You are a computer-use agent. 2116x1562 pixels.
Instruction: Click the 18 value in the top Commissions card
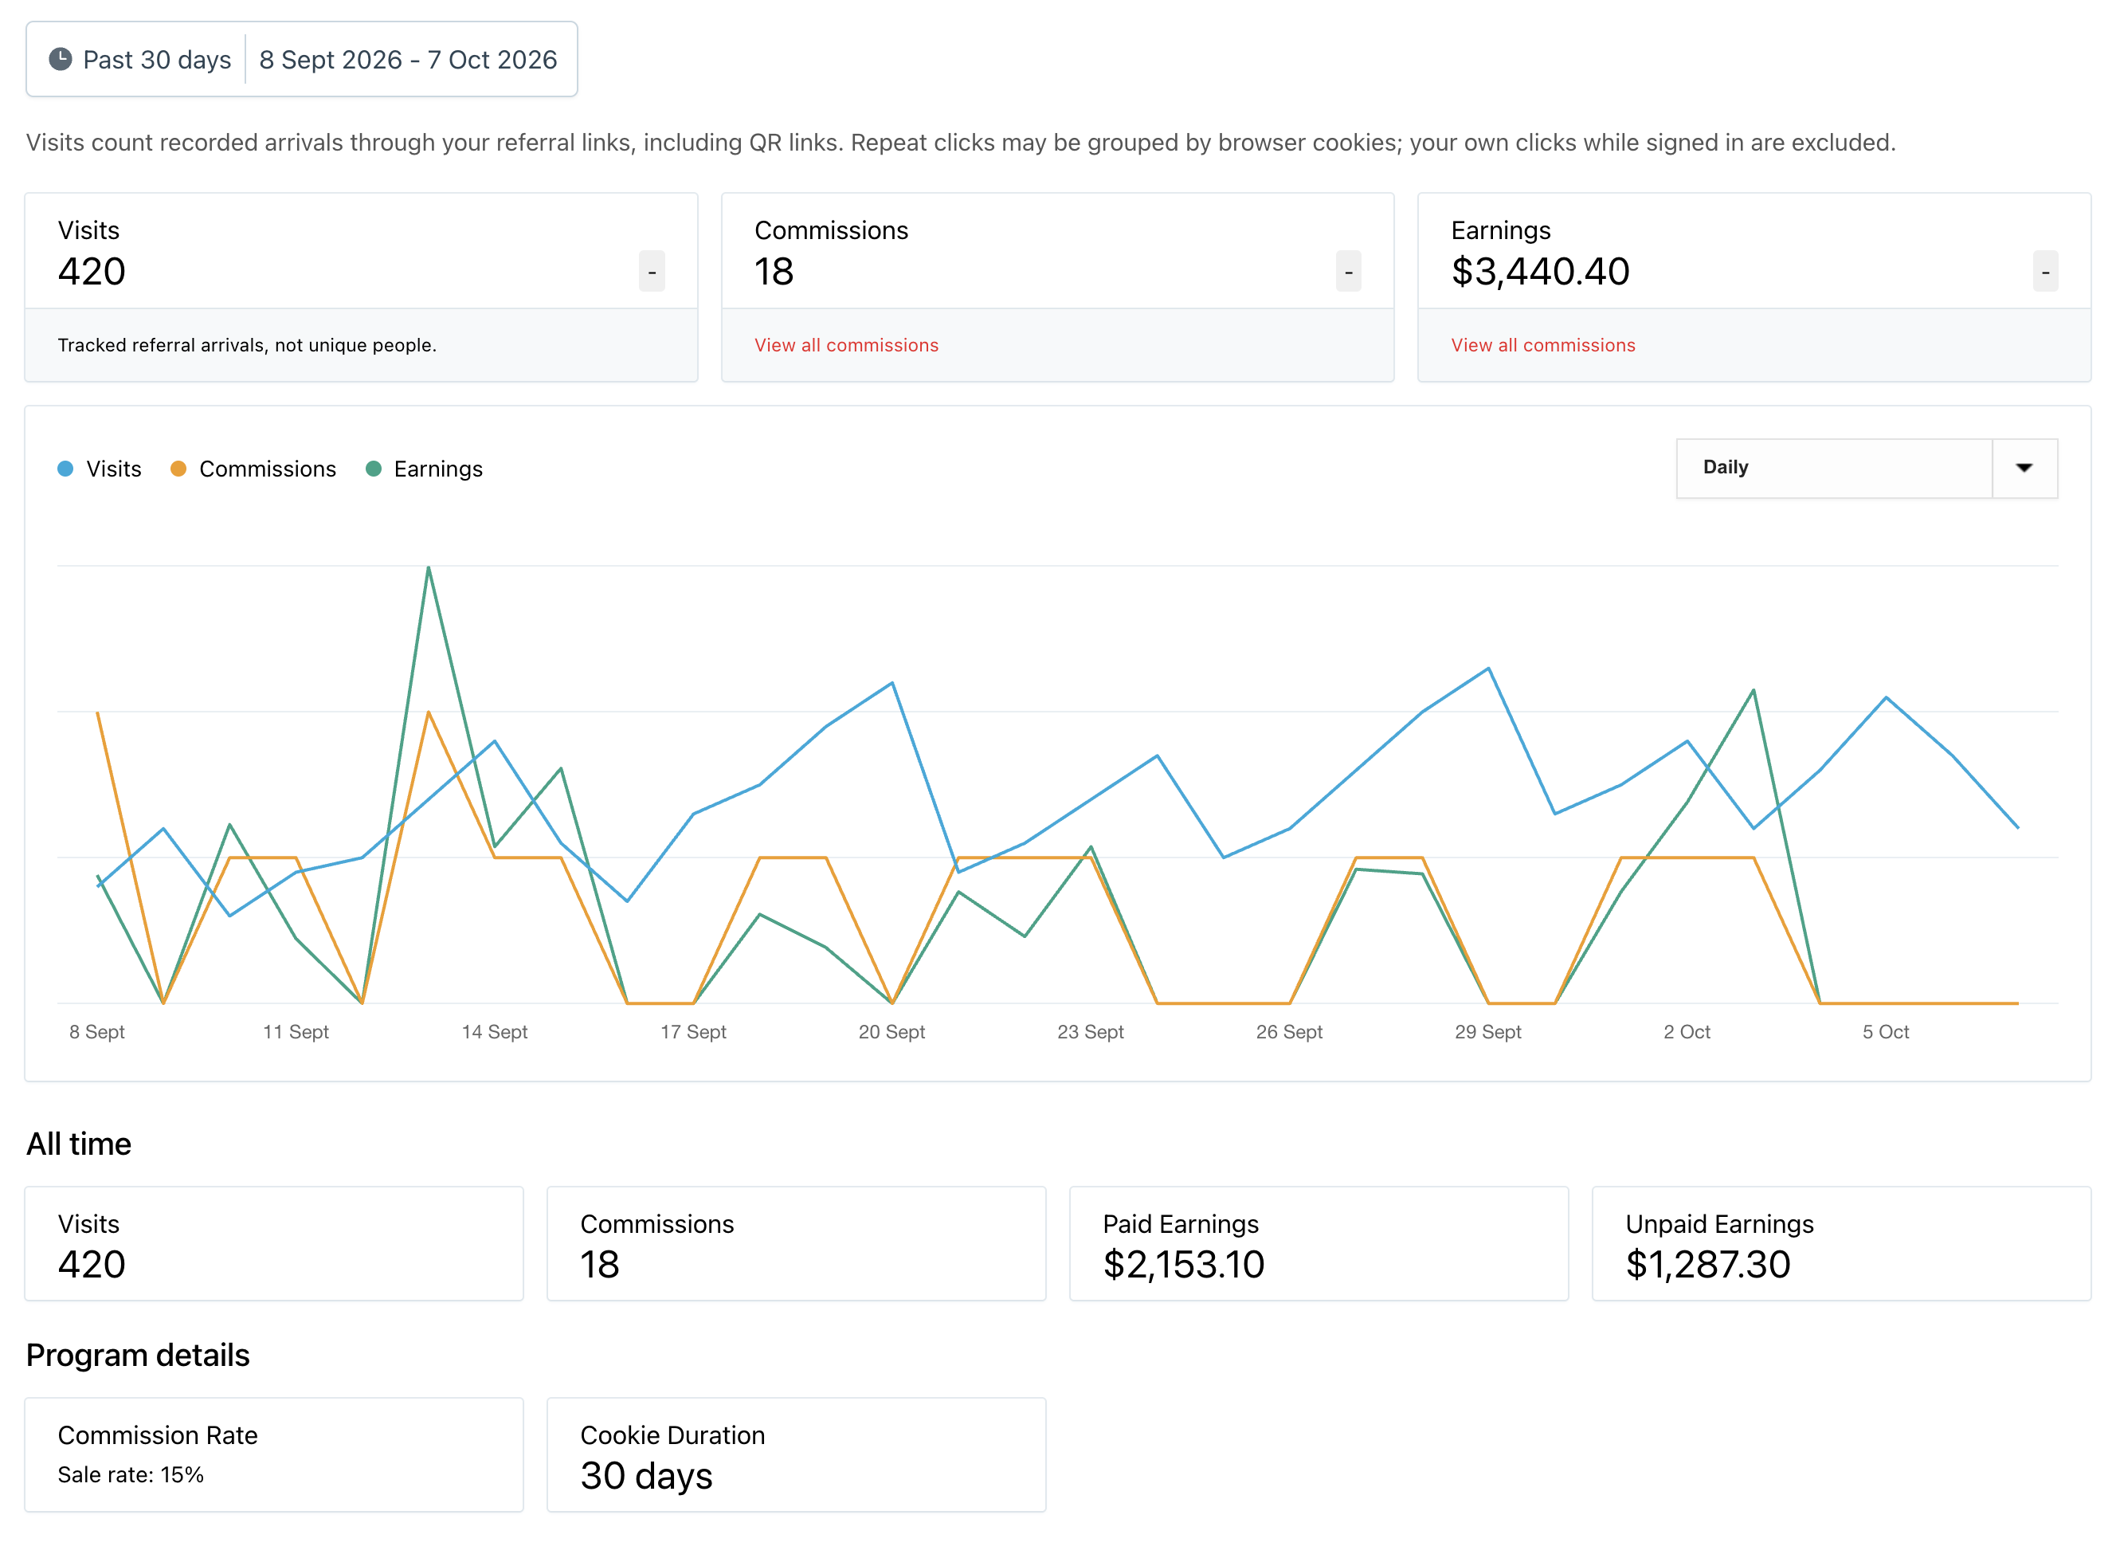tap(774, 272)
